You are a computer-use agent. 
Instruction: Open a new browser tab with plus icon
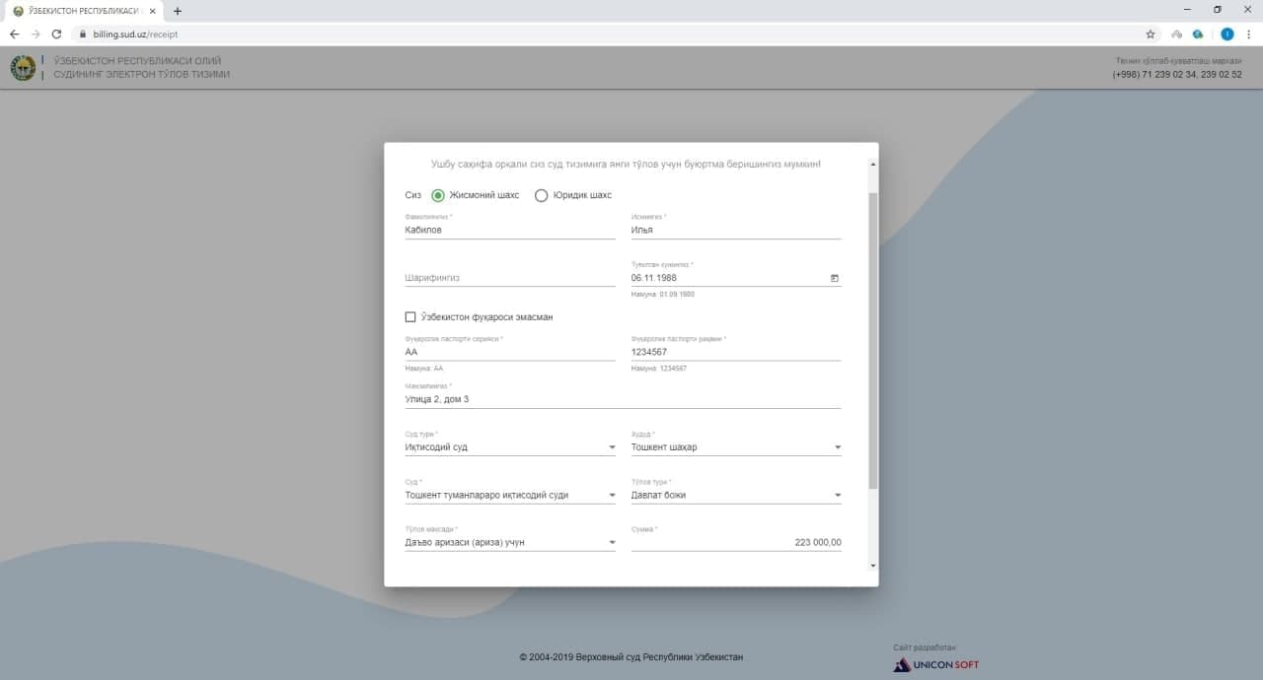[178, 11]
